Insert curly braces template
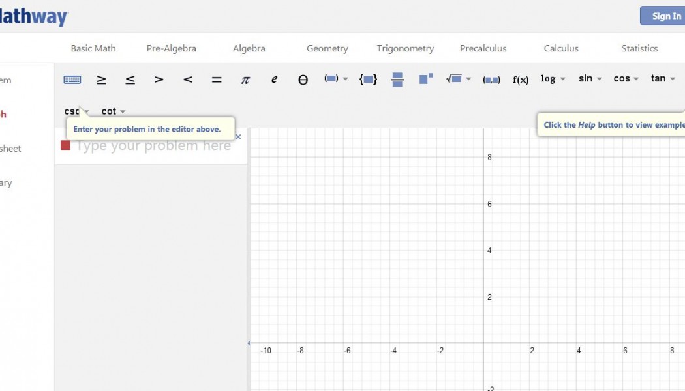The image size is (685, 391). click(x=368, y=80)
